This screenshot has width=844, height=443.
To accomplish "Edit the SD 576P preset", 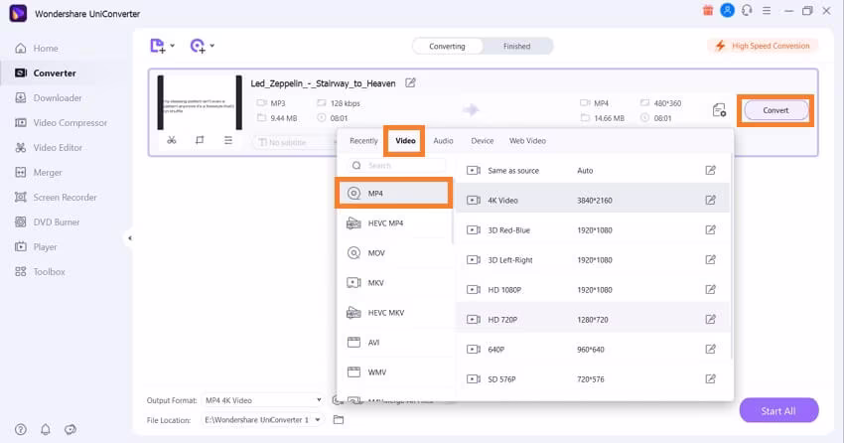I will [711, 379].
